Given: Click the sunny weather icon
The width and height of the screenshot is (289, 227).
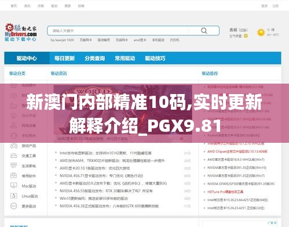Looking at the screenshot, I should click(261, 33).
